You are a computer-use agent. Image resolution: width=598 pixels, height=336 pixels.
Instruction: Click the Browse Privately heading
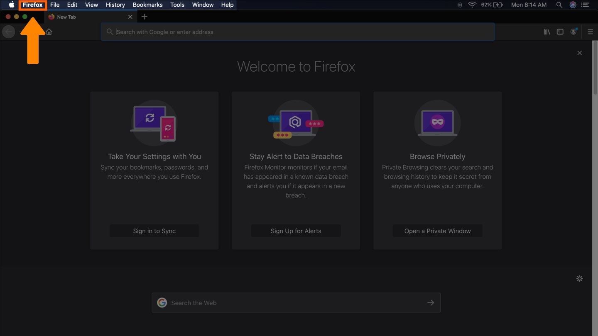(438, 157)
